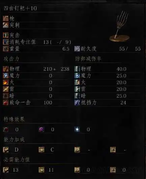Click the 耐久度 durability icon
146x179 pixels.
(x=77, y=49)
